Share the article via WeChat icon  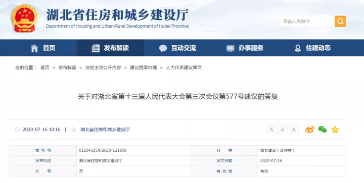(x=323, y=130)
